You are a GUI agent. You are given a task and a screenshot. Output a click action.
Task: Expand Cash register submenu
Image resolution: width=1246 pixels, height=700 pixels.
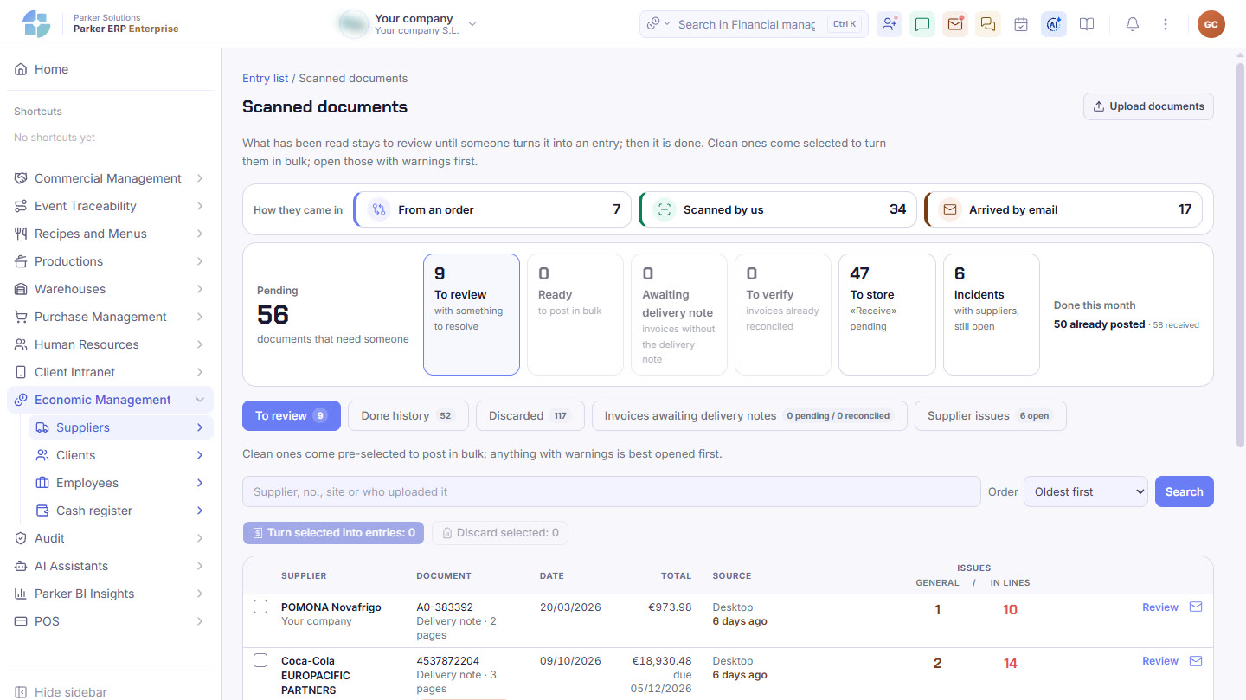[120, 511]
